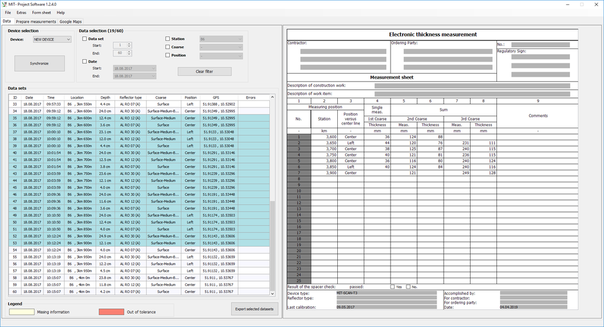Screen dimensions: 604x327
Task: Click GPS cell of row 58
Action: pos(219,278)
